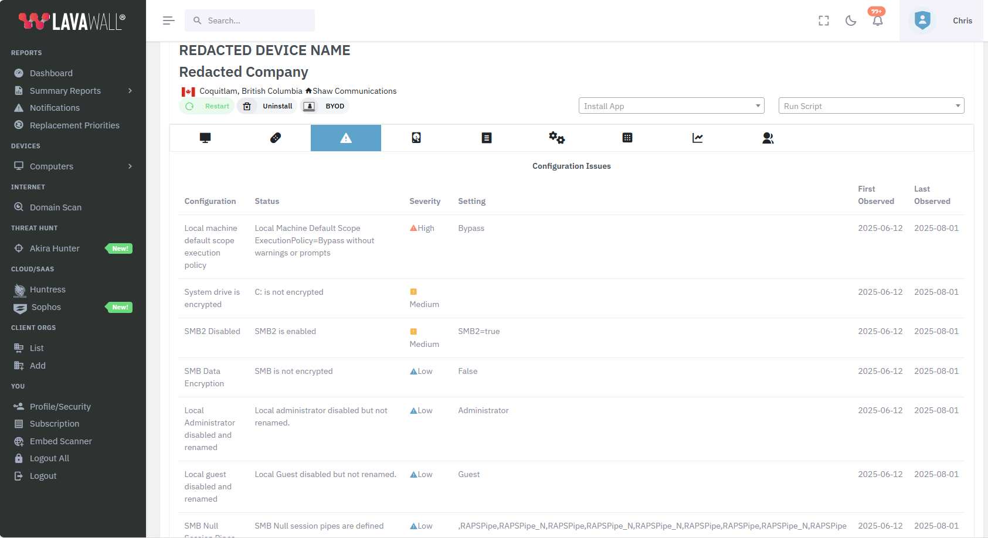
Task: Select the Configuration Issues warning tab
Action: (x=345, y=138)
